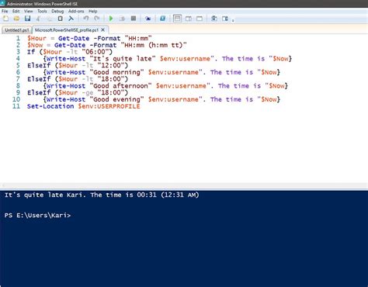
Task: Click line number 7 in the gutter
Action: (x=18, y=79)
